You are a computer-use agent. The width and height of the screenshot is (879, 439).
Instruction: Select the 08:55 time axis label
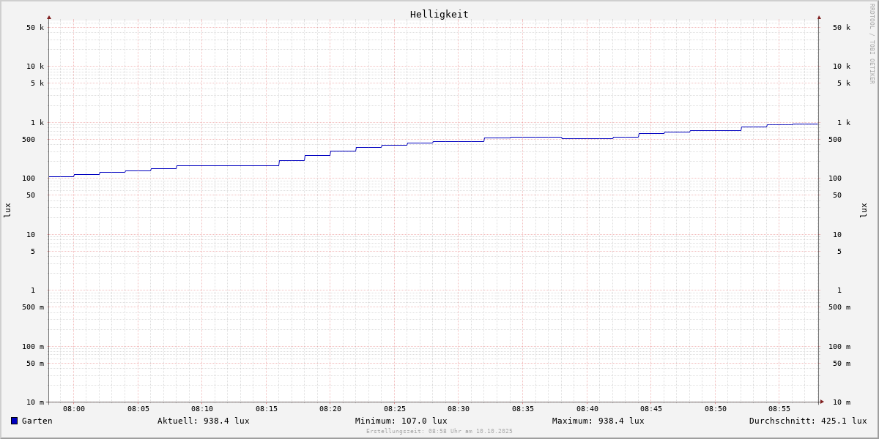[779, 409]
